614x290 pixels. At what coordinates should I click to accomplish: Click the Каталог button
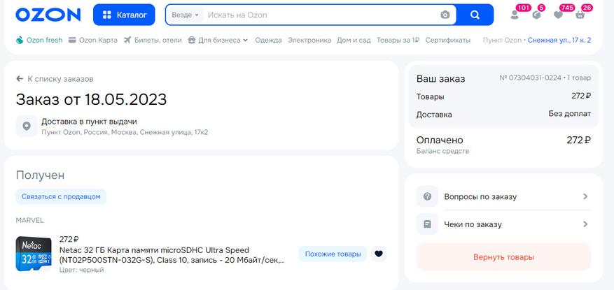coord(124,15)
